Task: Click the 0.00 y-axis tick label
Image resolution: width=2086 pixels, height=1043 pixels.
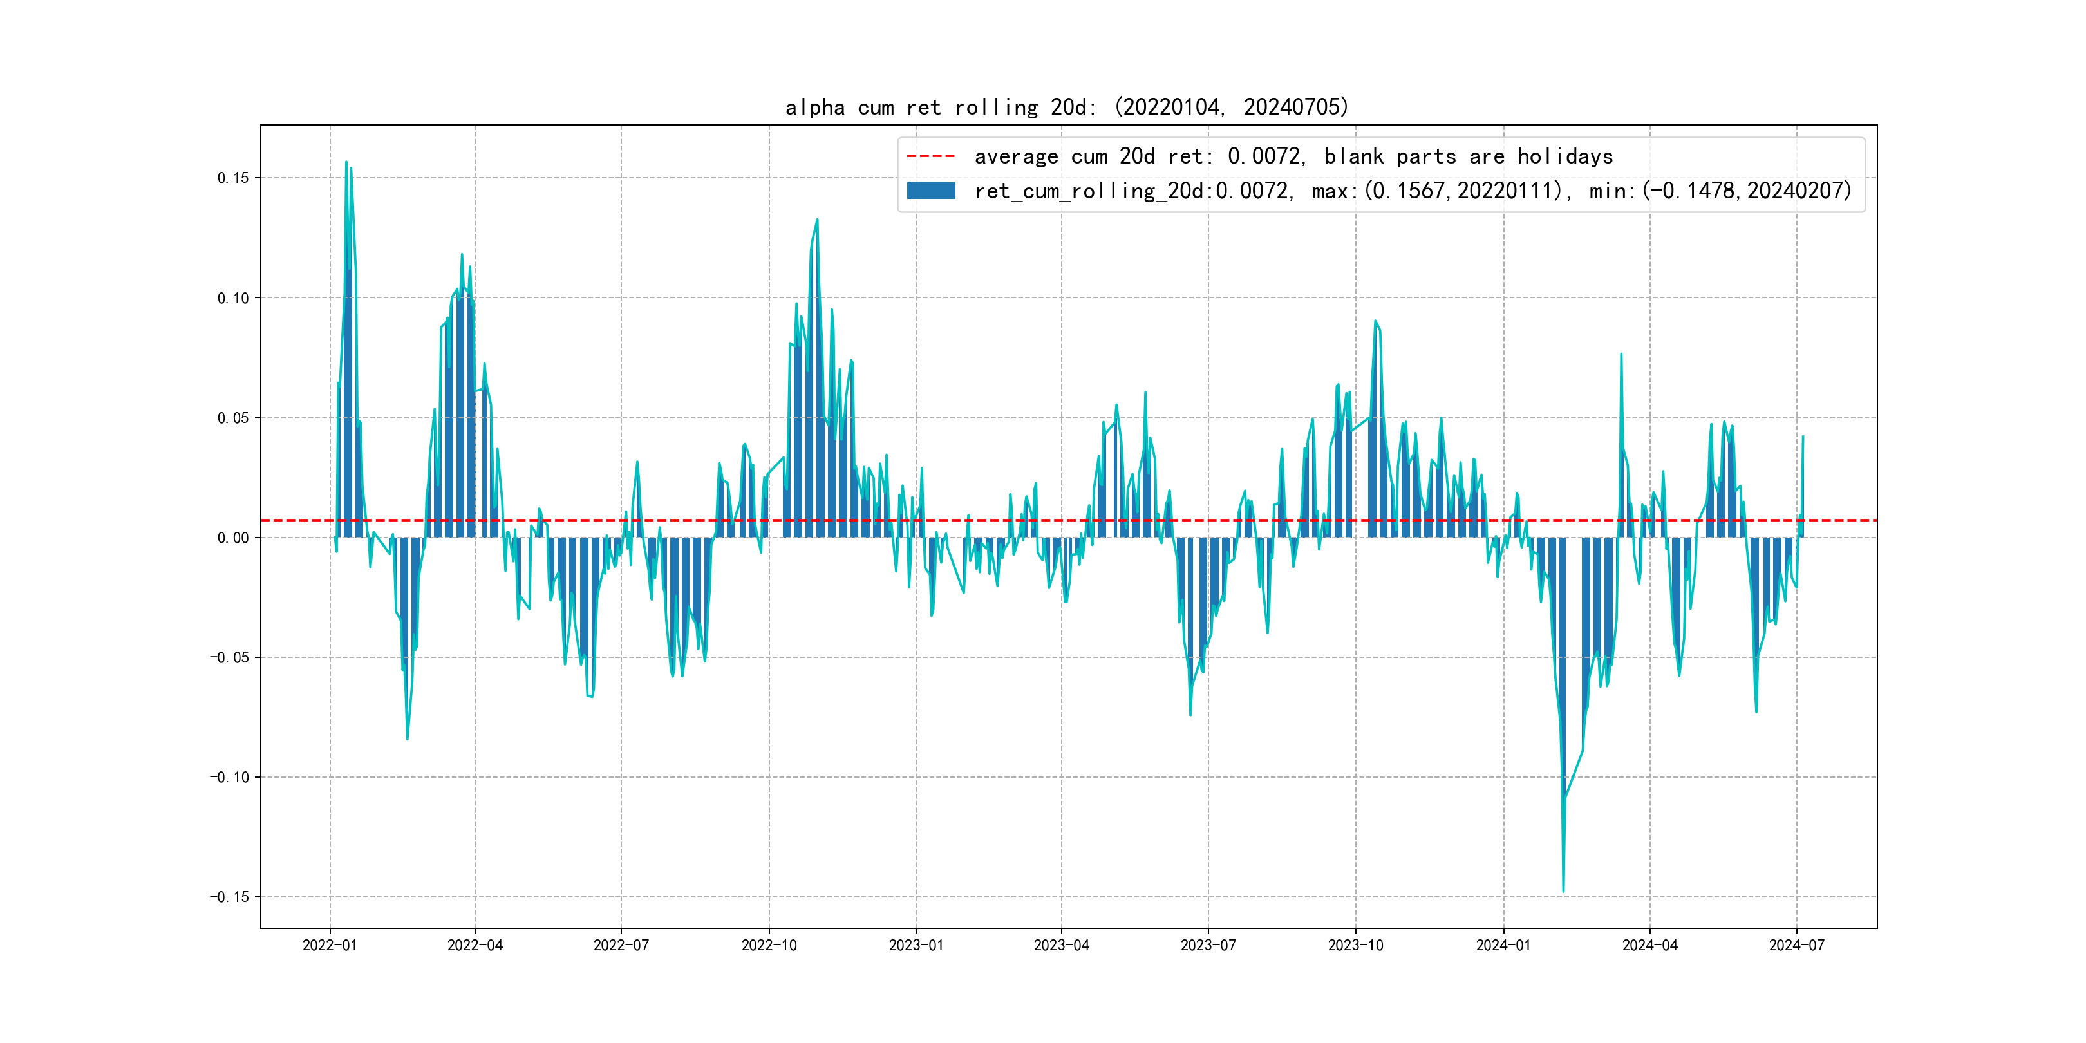Action: [x=233, y=538]
